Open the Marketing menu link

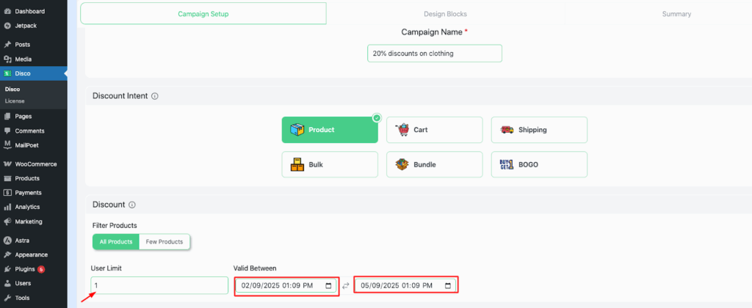(x=29, y=221)
